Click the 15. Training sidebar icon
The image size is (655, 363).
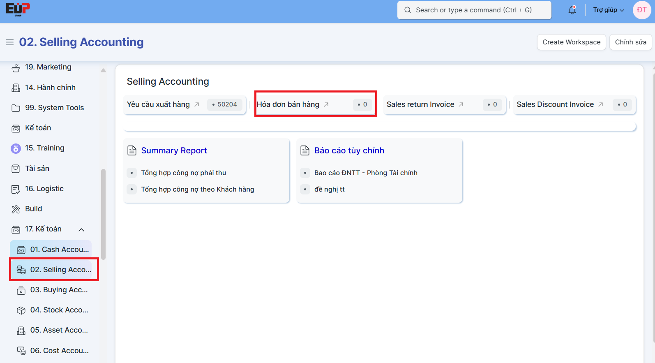tap(16, 148)
